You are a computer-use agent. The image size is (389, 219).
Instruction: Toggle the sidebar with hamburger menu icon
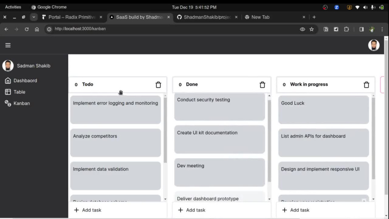[8, 45]
